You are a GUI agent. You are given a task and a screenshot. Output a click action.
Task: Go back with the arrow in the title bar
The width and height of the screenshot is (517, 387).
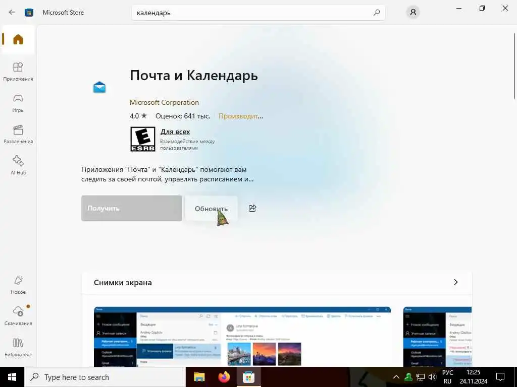(x=12, y=12)
